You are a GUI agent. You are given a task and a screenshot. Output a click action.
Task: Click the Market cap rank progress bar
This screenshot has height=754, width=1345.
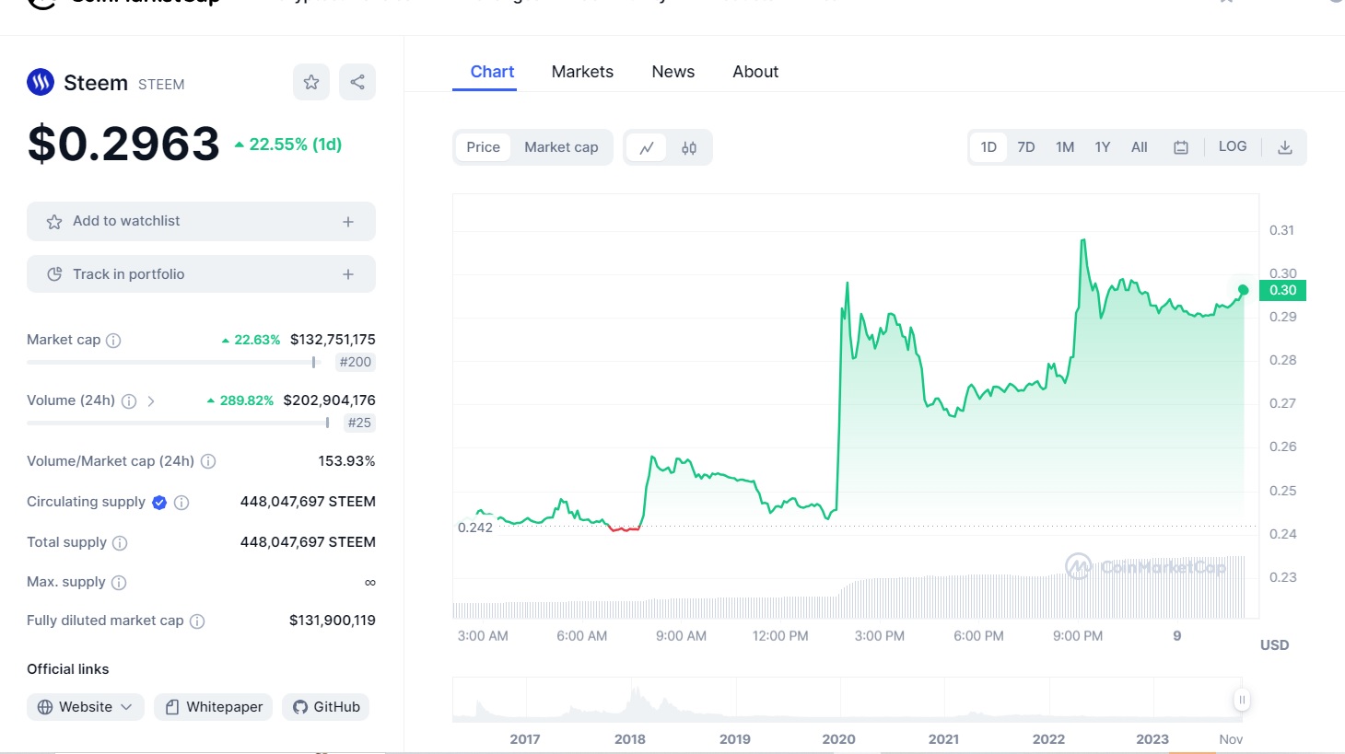(172, 362)
